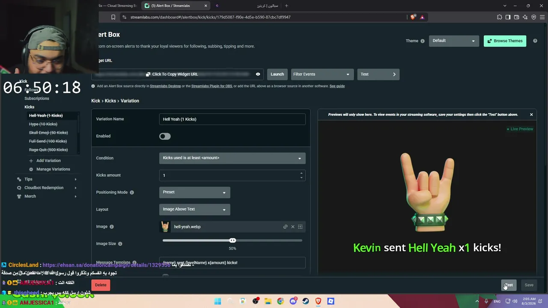548x308 pixels.
Task: Open Steam from the taskbar
Action: coord(306,301)
